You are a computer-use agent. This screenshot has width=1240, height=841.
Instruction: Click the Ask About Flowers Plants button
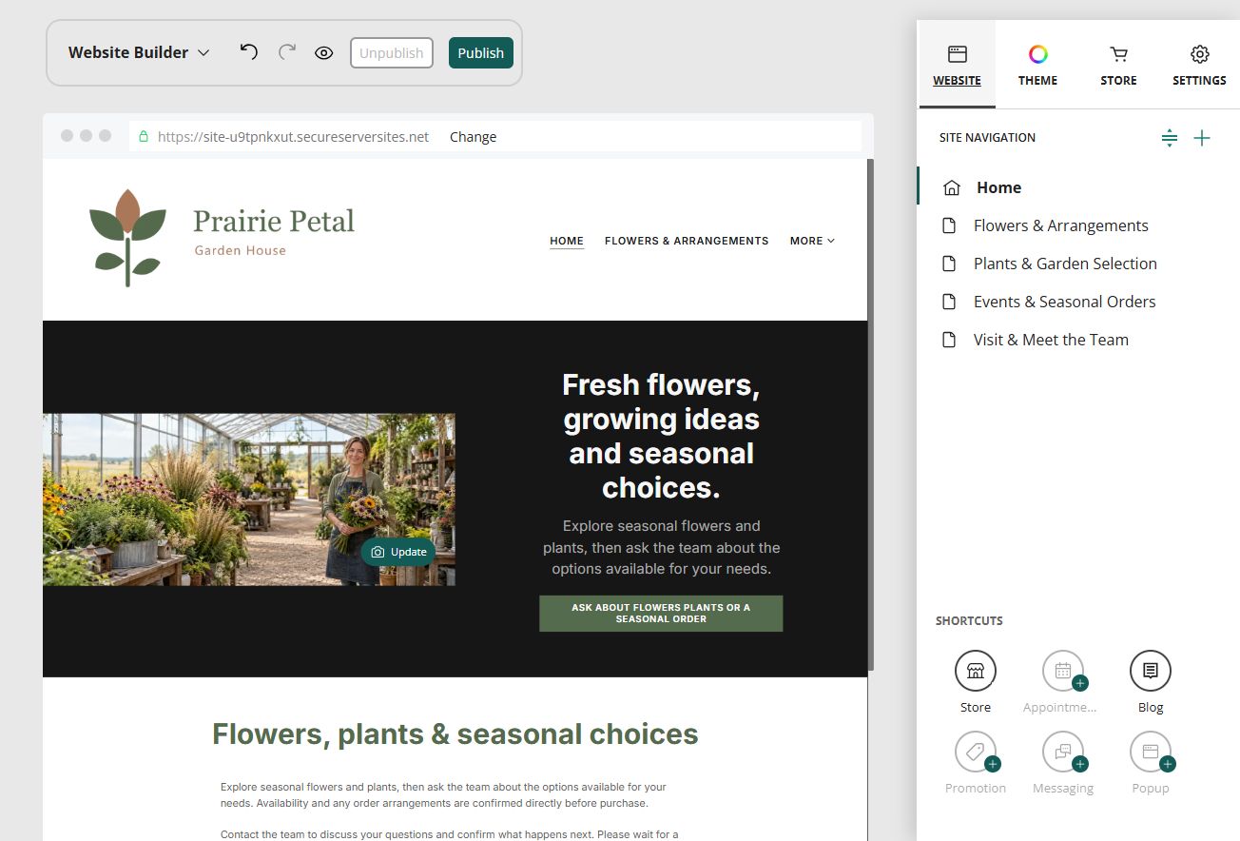click(x=661, y=614)
